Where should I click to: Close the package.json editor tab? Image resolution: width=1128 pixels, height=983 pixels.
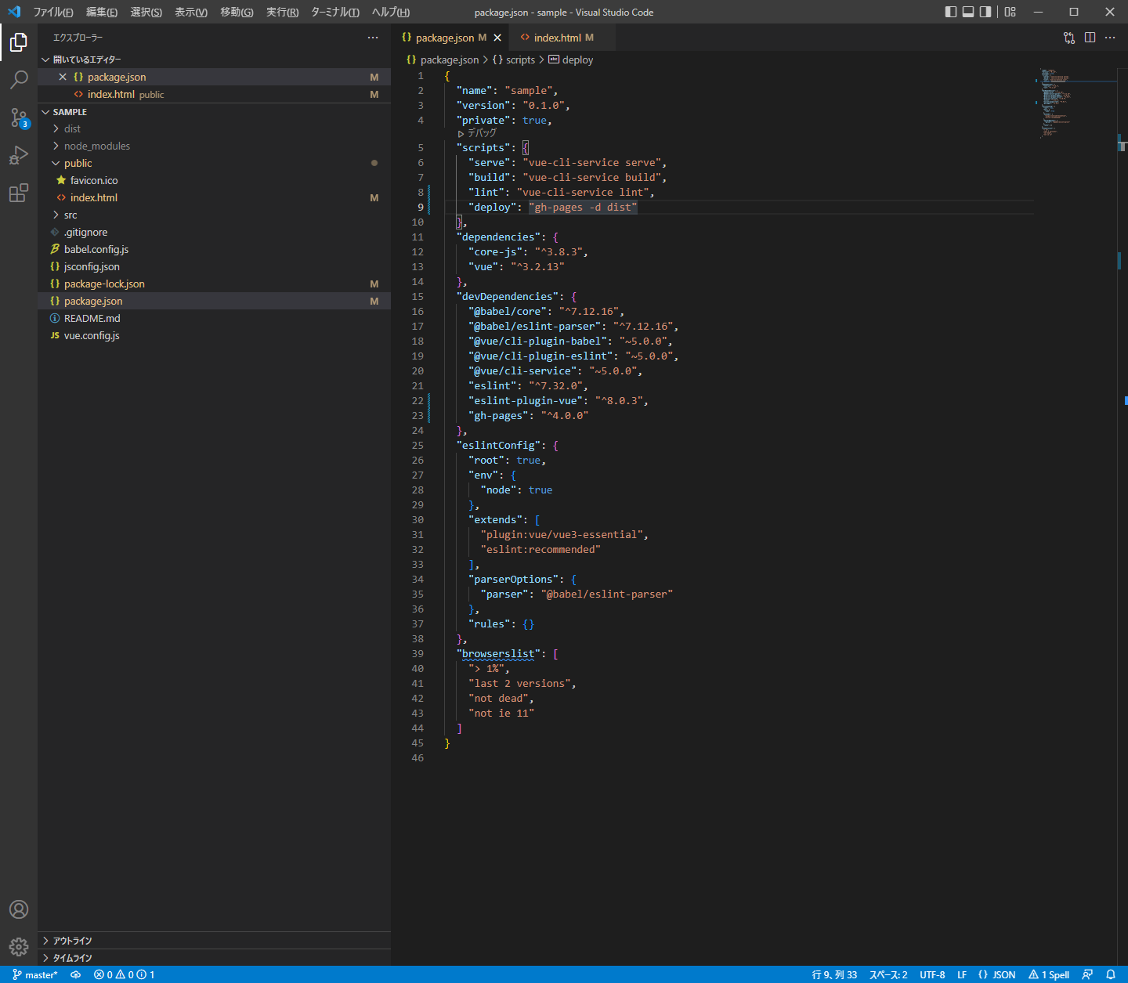pos(497,38)
